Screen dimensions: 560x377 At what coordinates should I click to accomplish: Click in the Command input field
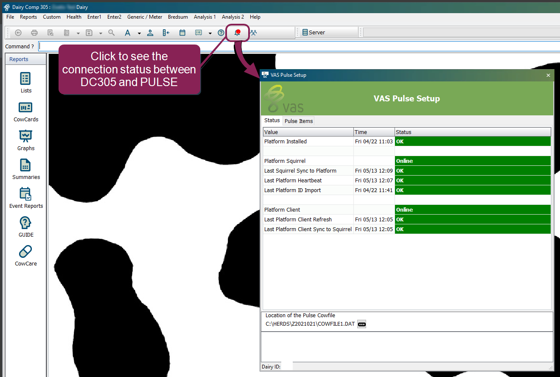point(299,46)
